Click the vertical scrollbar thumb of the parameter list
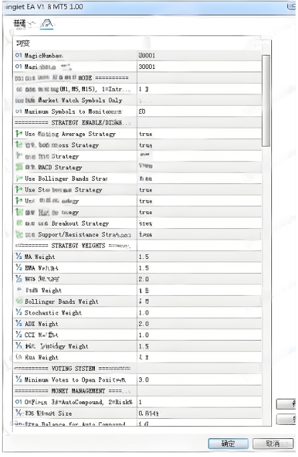Viewport: 298px width, 457px height. [x=266, y=100]
